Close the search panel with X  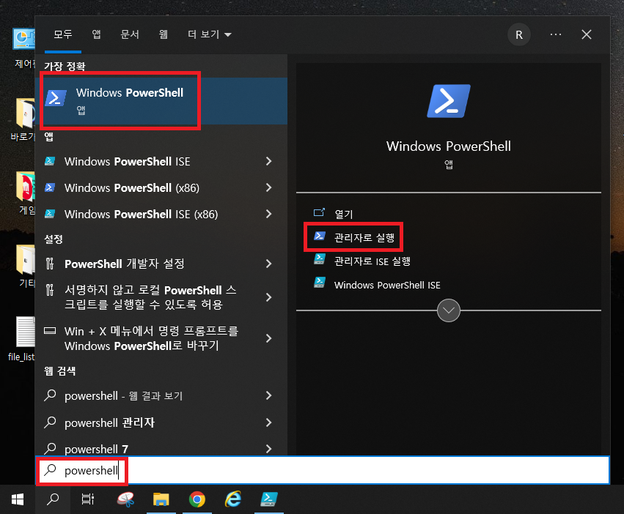586,34
